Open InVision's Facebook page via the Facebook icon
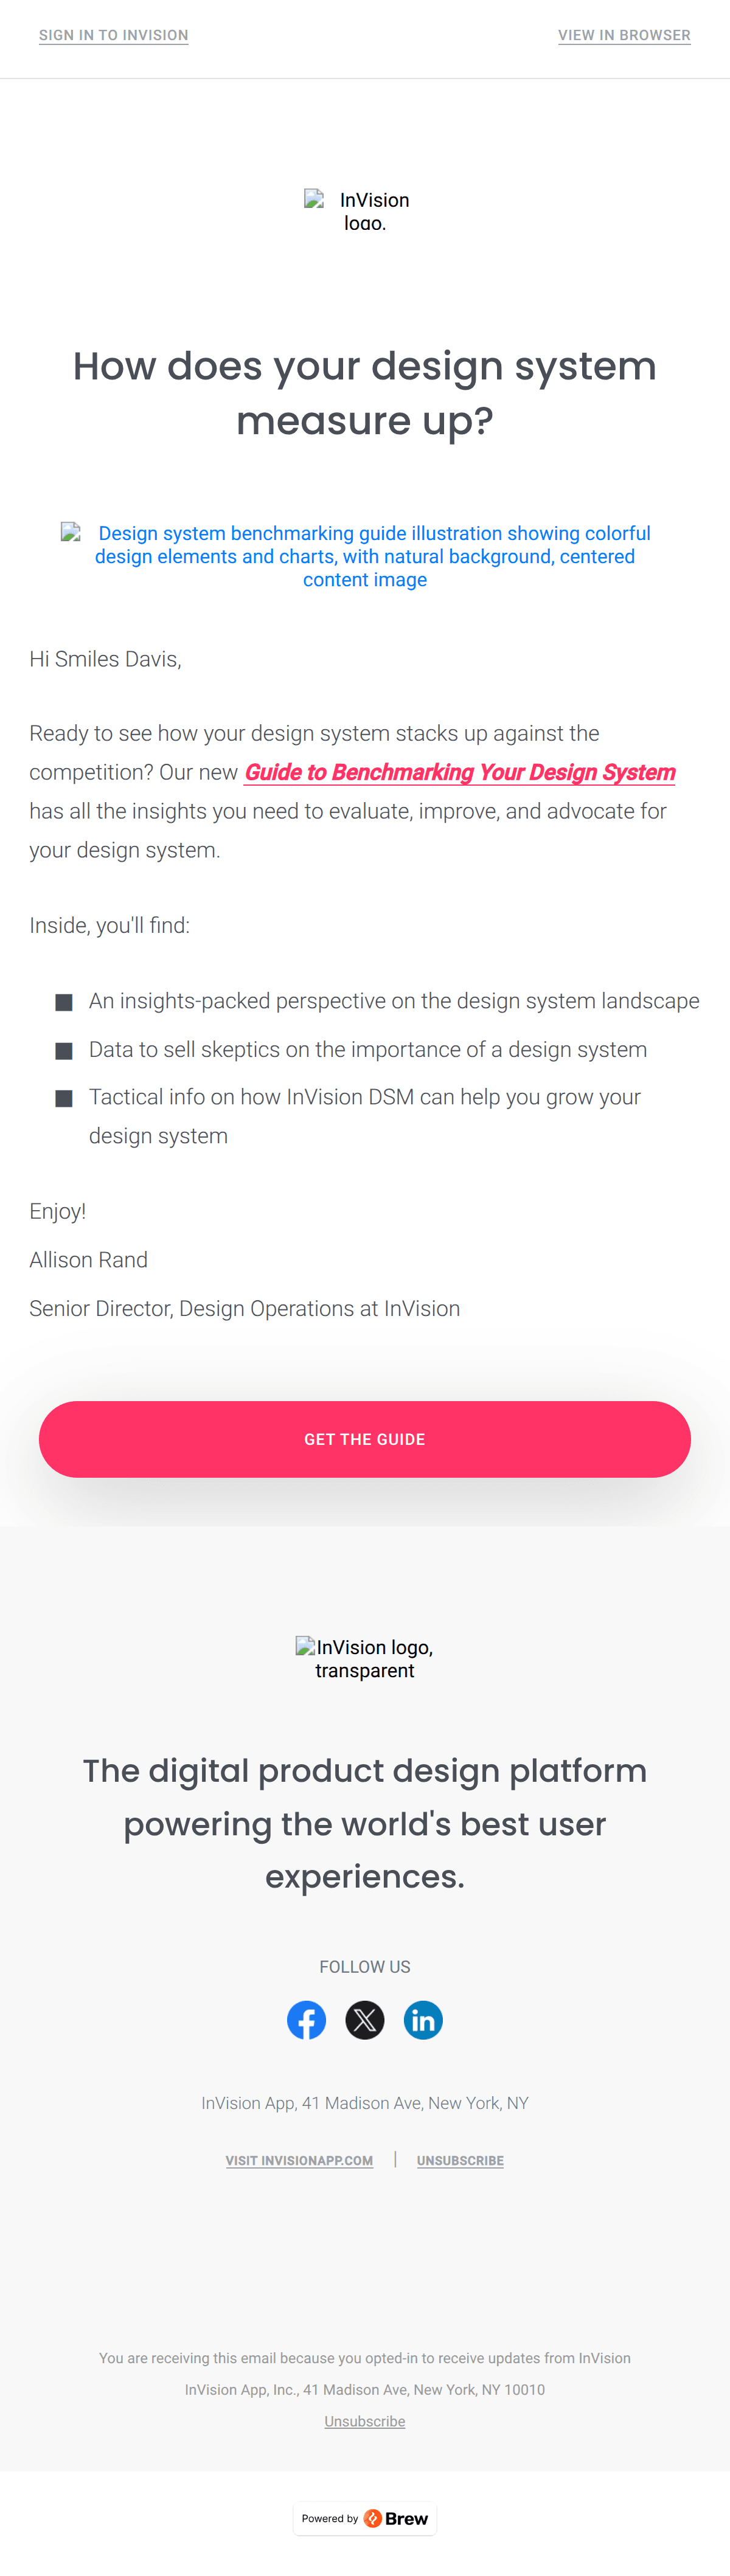Image resolution: width=730 pixels, height=2576 pixels. pos(307,2019)
